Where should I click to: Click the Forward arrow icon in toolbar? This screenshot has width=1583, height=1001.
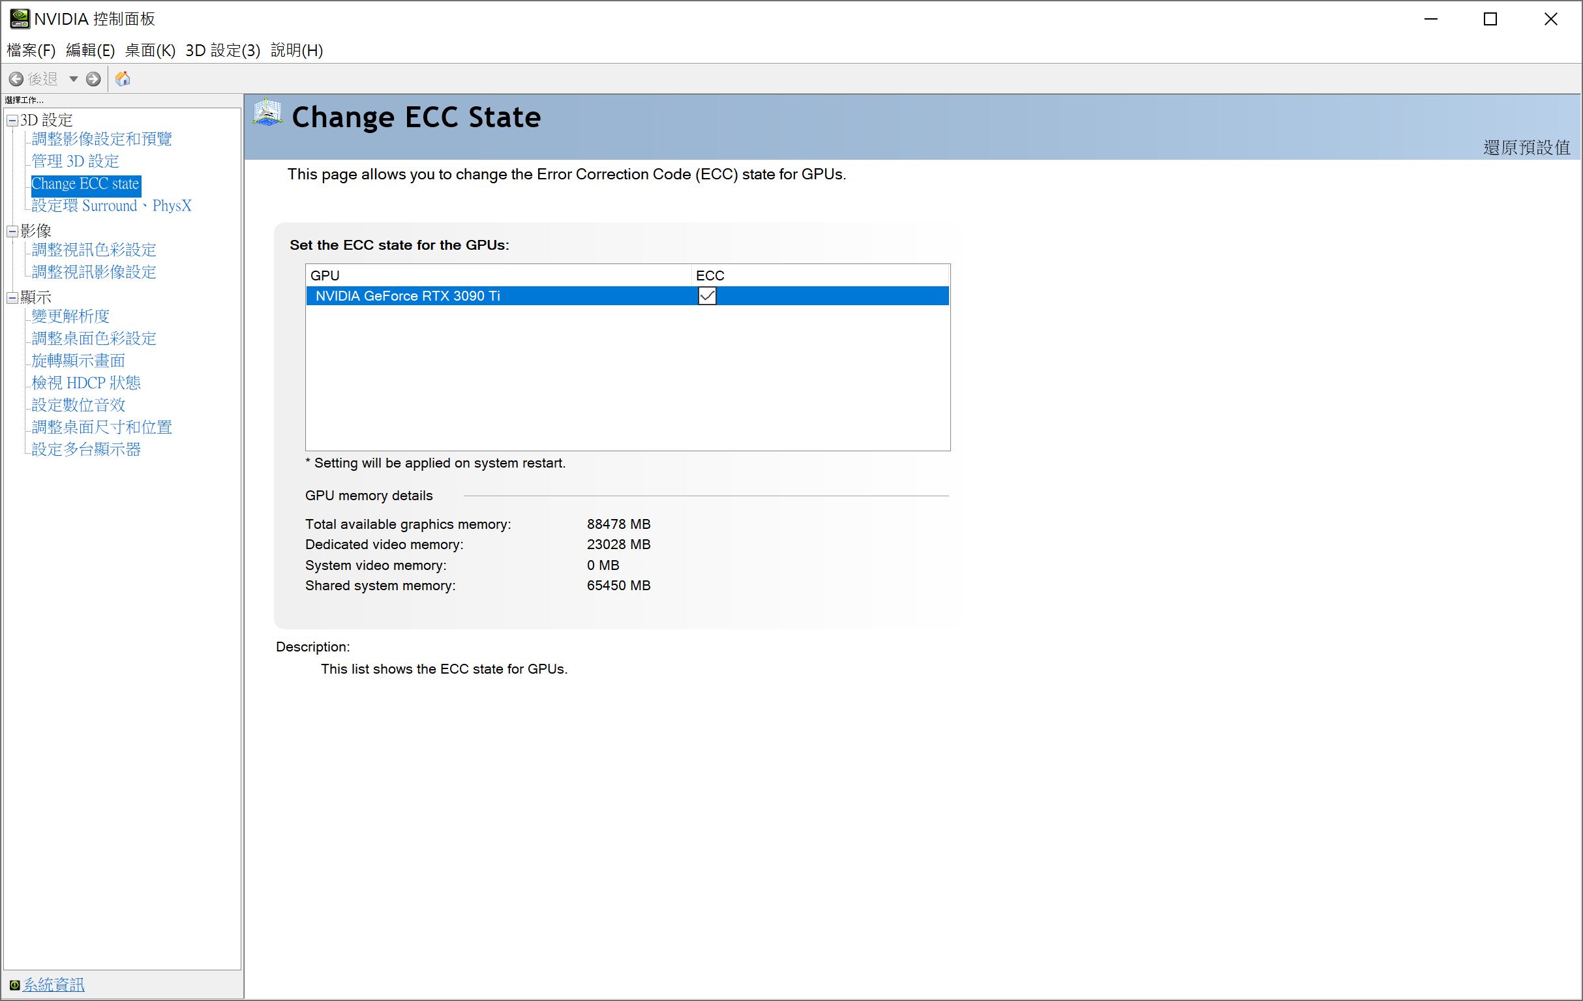pos(93,79)
